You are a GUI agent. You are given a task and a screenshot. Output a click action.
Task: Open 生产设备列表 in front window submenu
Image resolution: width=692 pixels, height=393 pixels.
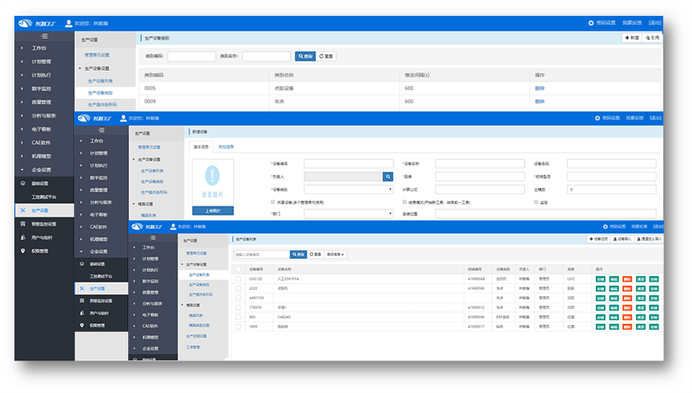click(x=199, y=274)
